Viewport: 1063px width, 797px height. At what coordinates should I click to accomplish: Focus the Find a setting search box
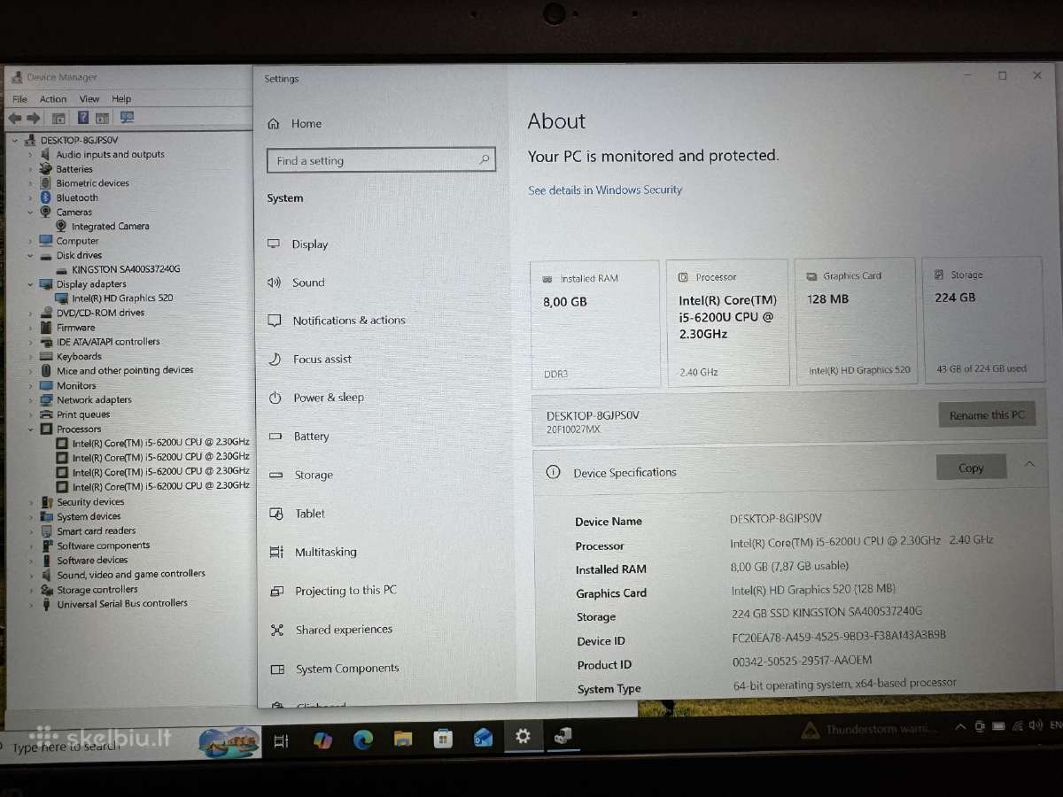(381, 160)
